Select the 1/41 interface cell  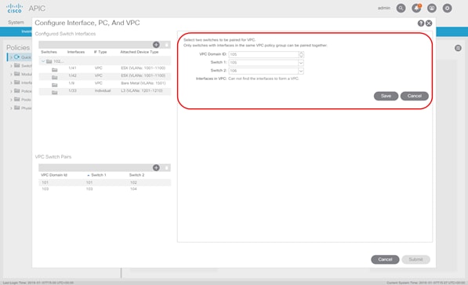click(72, 68)
